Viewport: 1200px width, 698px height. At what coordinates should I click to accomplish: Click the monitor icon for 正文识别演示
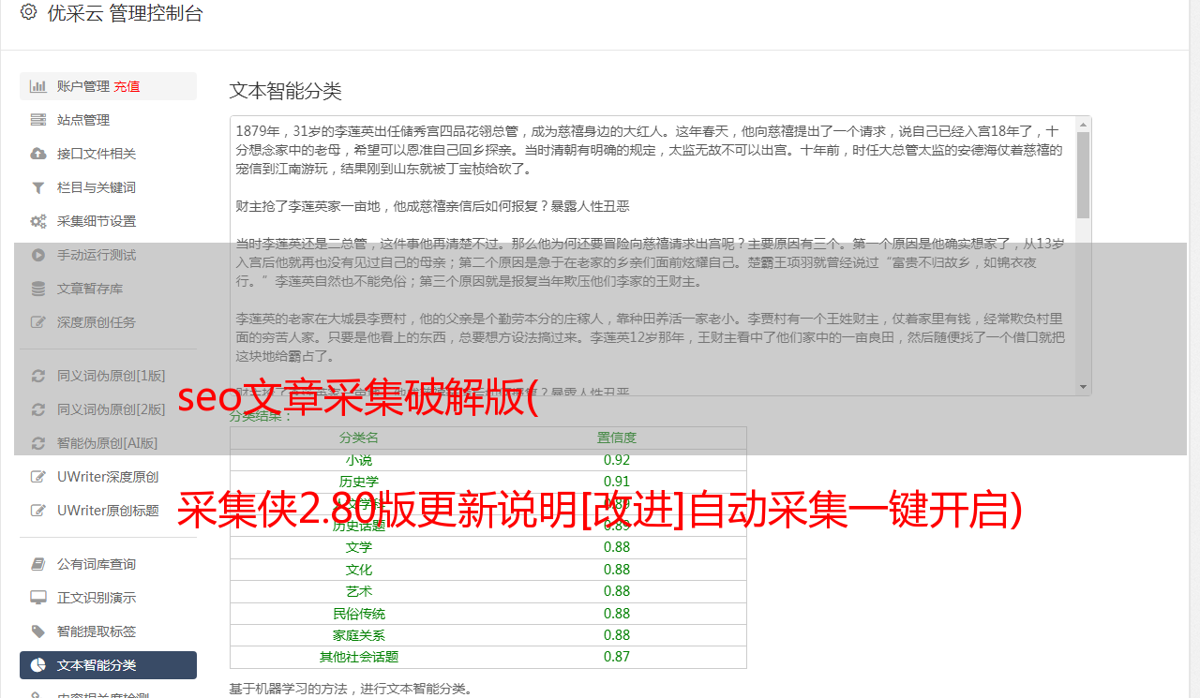click(x=38, y=598)
